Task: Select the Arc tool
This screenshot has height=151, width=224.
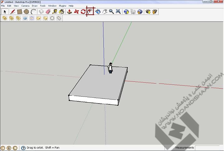Action: [33, 12]
